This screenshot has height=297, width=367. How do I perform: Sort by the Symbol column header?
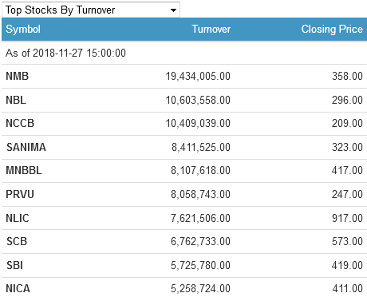pos(23,29)
